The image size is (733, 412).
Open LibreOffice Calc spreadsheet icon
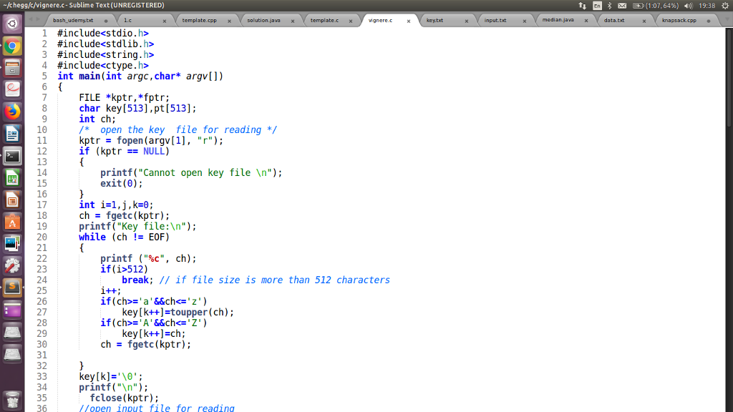[x=12, y=177]
